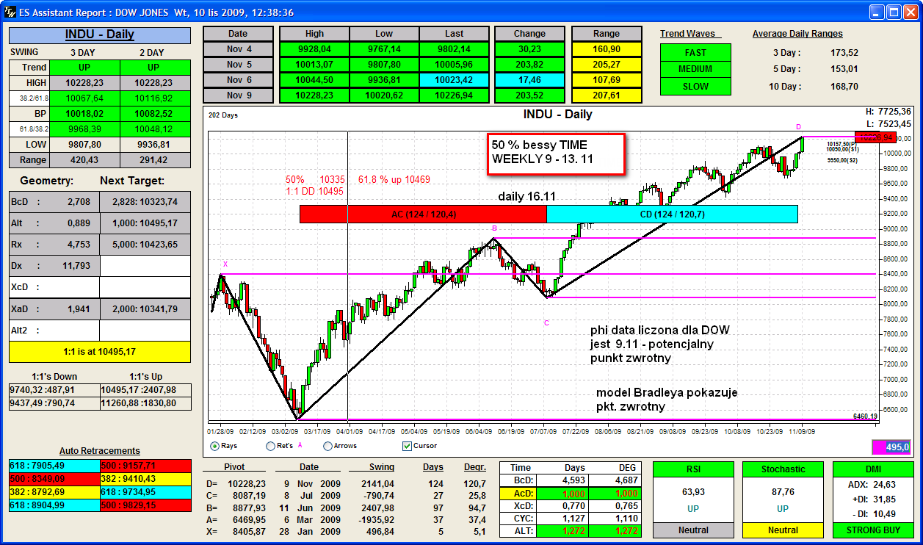Click the Change column header
The image size is (923, 545).
point(529,34)
